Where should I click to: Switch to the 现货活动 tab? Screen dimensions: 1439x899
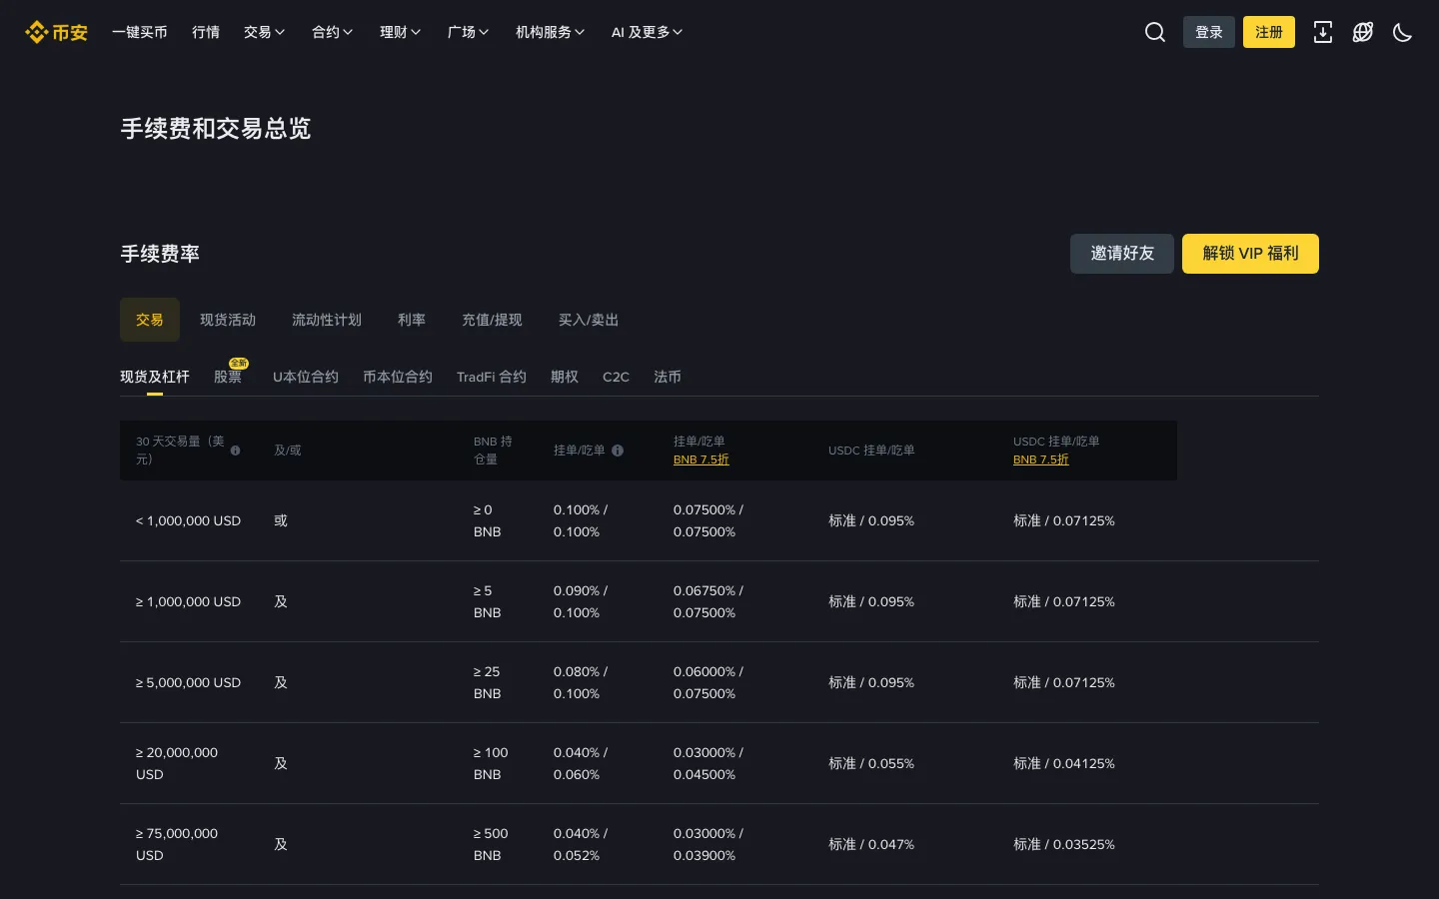click(x=228, y=320)
